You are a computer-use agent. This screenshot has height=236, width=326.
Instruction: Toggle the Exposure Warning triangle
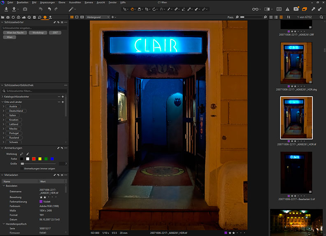(287, 9)
